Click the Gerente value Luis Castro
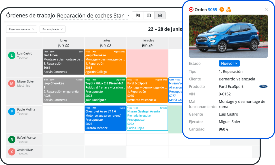The height and width of the screenshot is (165, 275). pos(228,114)
